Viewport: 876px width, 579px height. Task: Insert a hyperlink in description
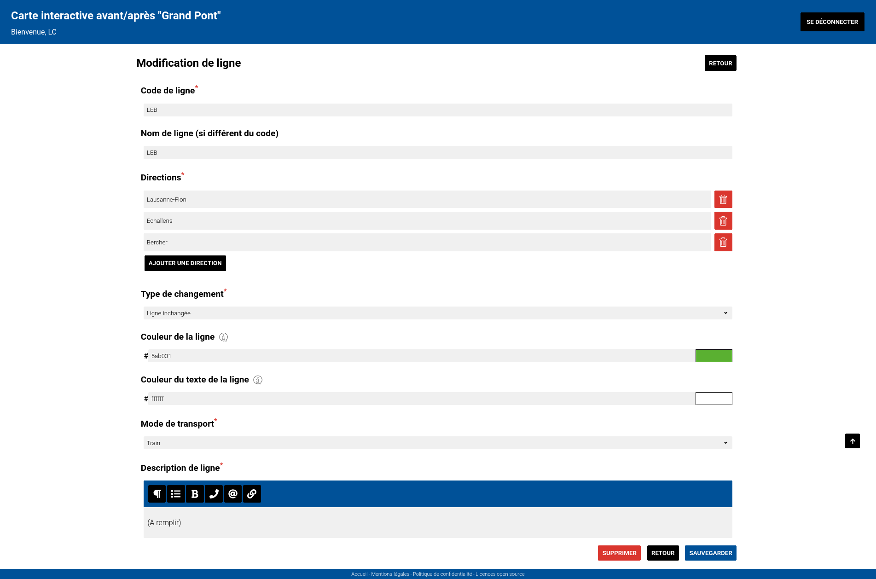(x=252, y=494)
